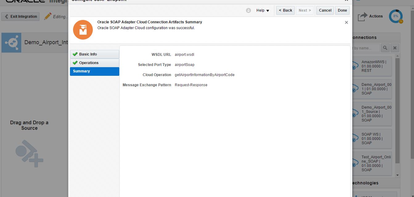Click the grey lock icon beside Help

pos(248,10)
